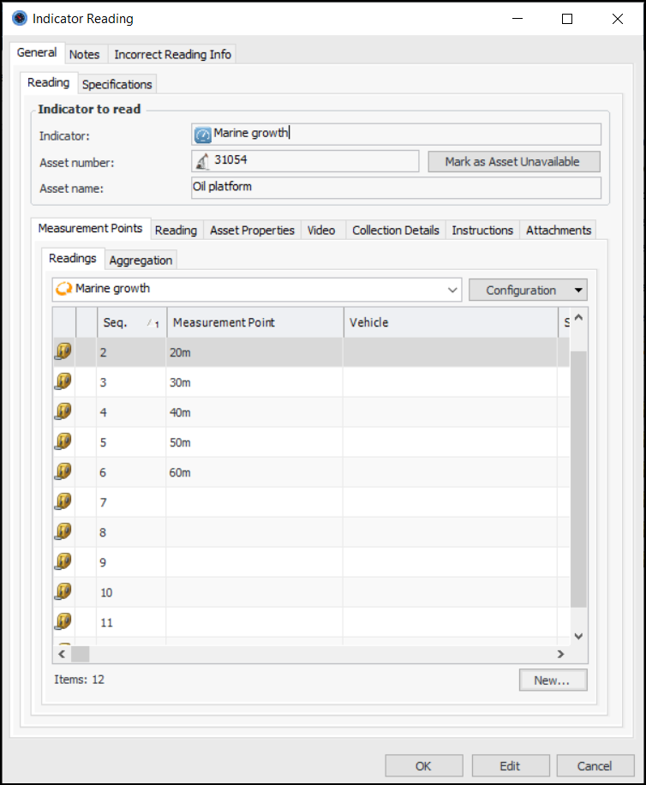Switch to the Notes tab

tap(84, 54)
